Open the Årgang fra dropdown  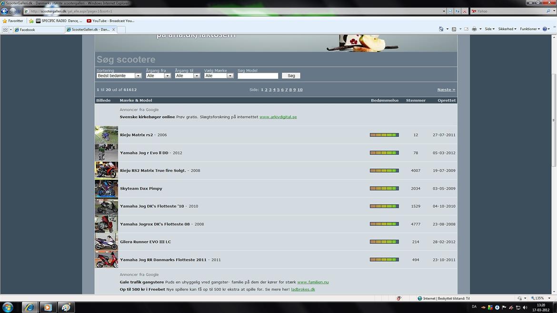pyautogui.click(x=158, y=76)
